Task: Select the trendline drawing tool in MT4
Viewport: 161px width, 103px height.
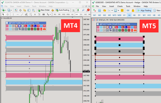Action: coord(22,14)
